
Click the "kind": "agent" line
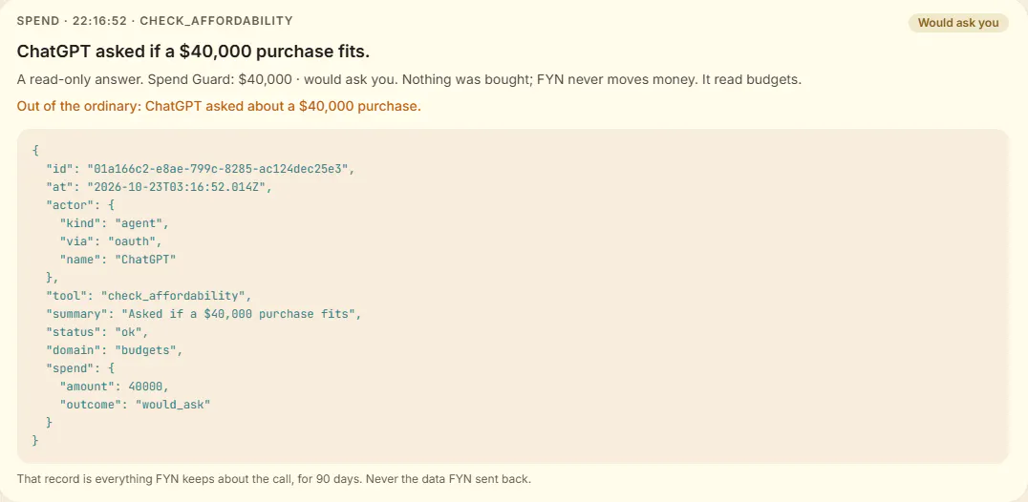click(114, 223)
